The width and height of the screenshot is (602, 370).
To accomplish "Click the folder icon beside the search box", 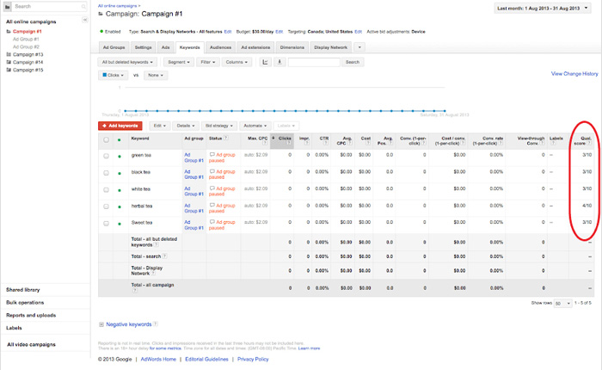I will [7, 7].
